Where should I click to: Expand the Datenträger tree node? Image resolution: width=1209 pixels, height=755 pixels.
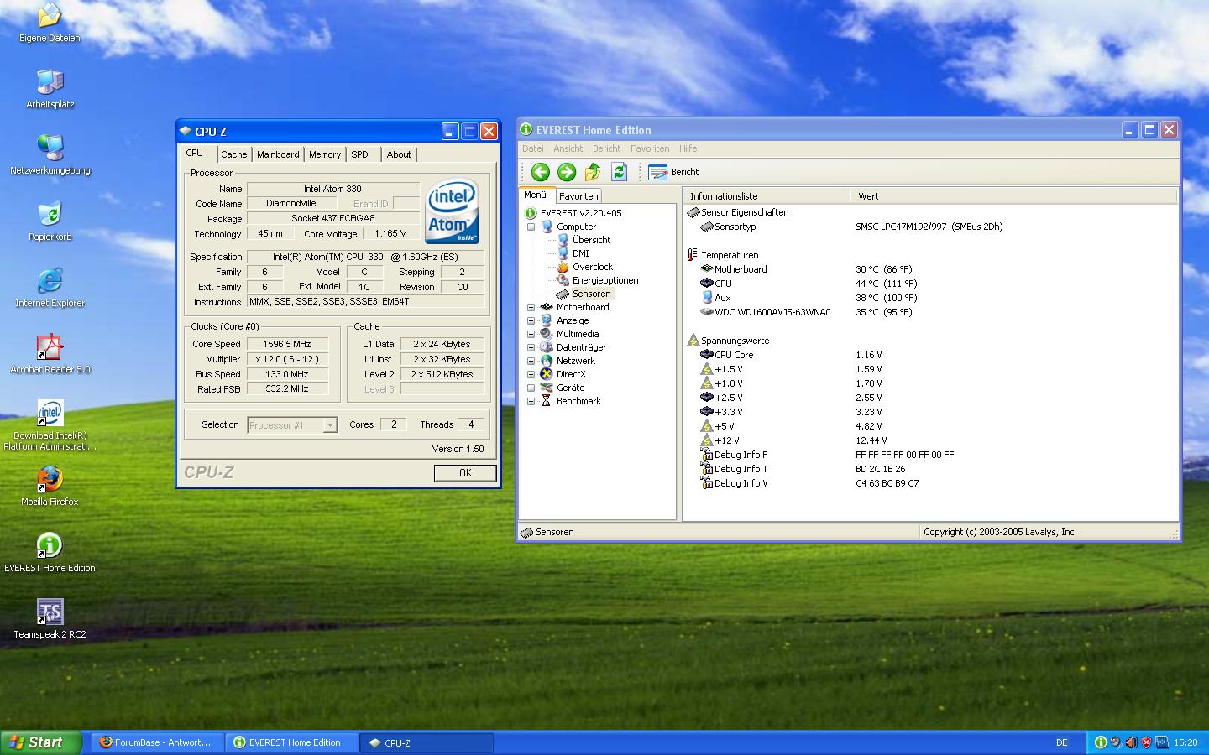click(x=531, y=347)
